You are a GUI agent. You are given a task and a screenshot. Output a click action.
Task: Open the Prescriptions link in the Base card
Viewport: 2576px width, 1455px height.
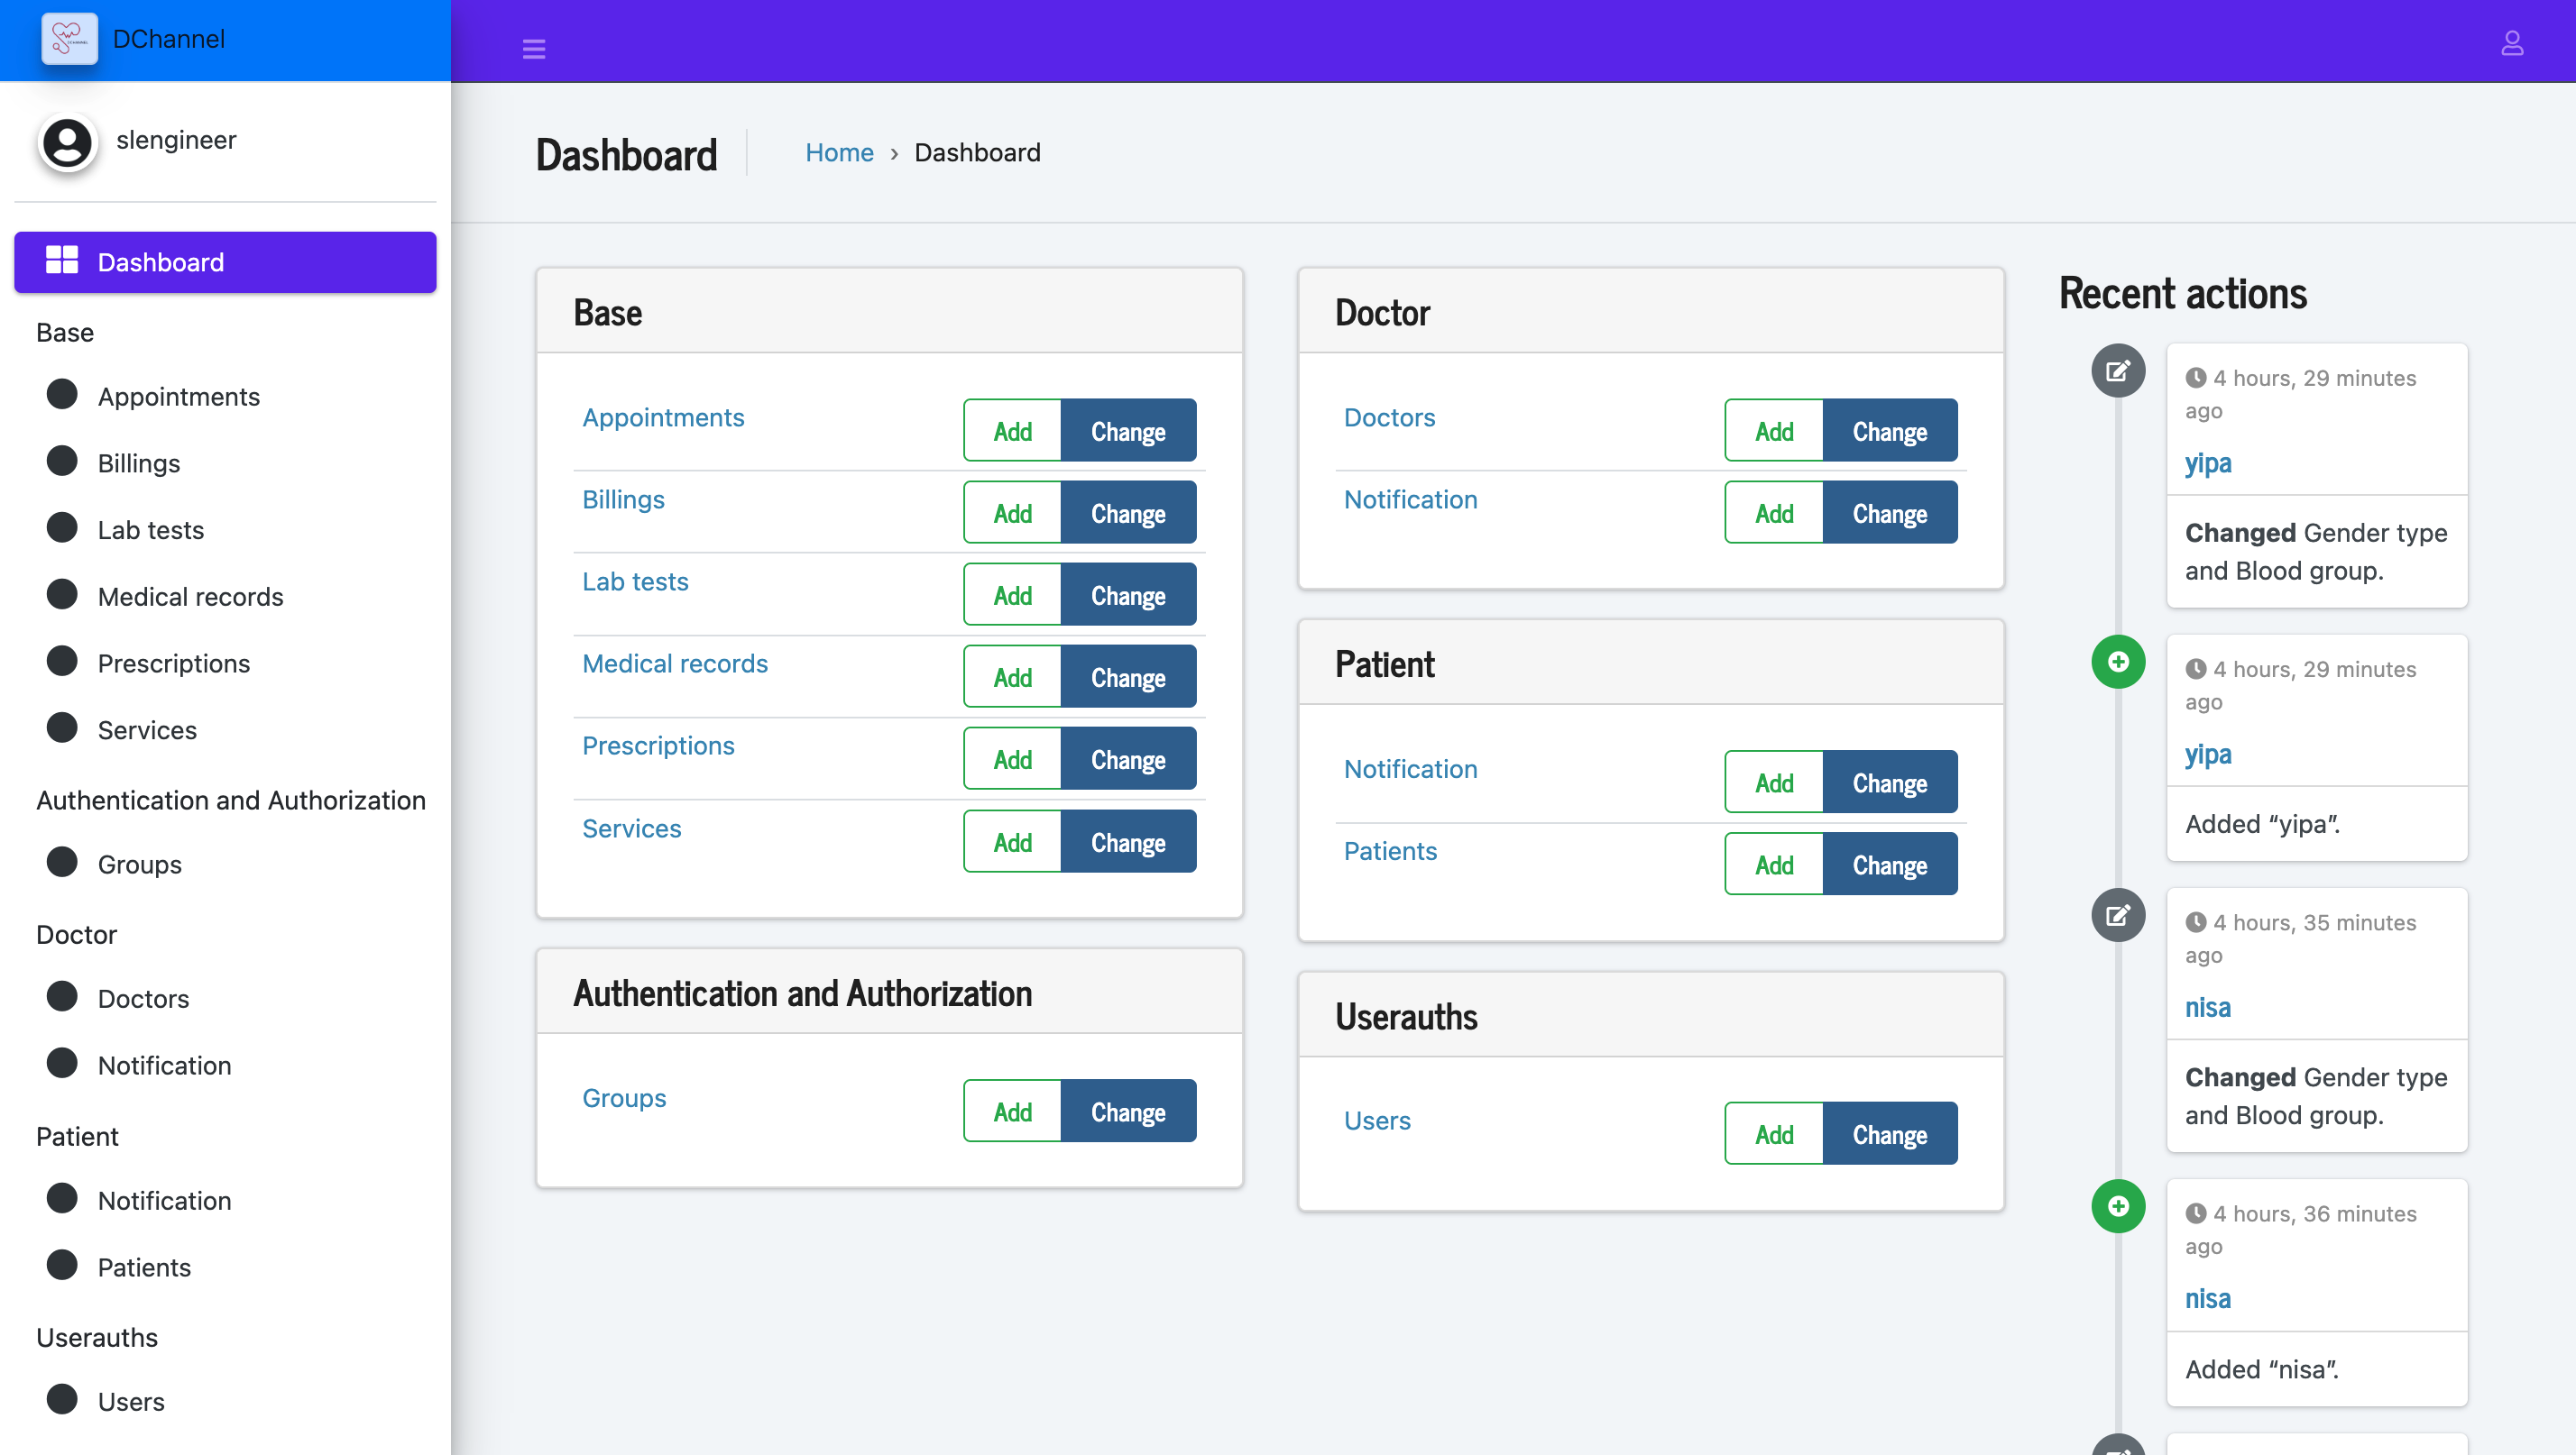point(657,746)
